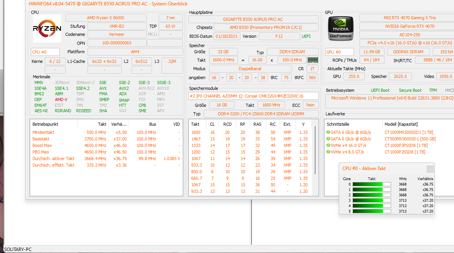Click the TDP value 65 W
The width and height of the screenshot is (454, 253).
[x=170, y=26]
